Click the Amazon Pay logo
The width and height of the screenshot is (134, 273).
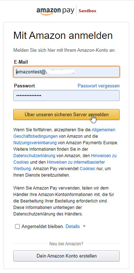tap(55, 11)
